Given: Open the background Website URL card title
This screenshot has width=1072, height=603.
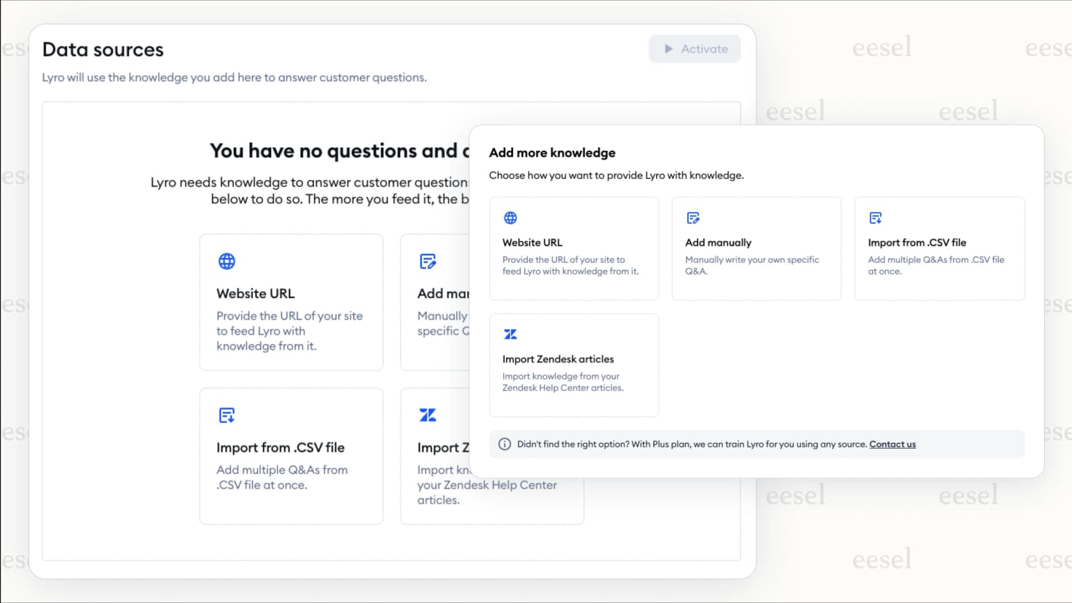Looking at the screenshot, I should (x=255, y=294).
